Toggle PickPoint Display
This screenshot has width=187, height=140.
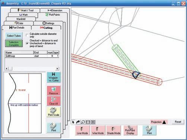tap(130, 130)
